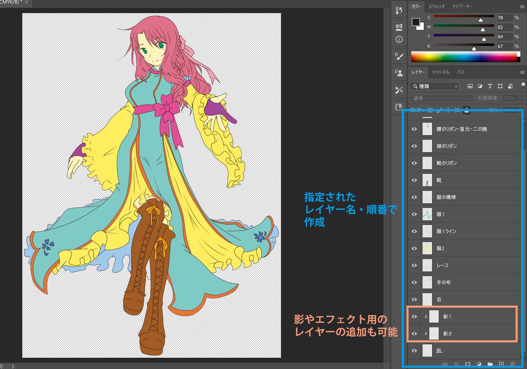Click the foreground color swatch

pyautogui.click(x=416, y=22)
